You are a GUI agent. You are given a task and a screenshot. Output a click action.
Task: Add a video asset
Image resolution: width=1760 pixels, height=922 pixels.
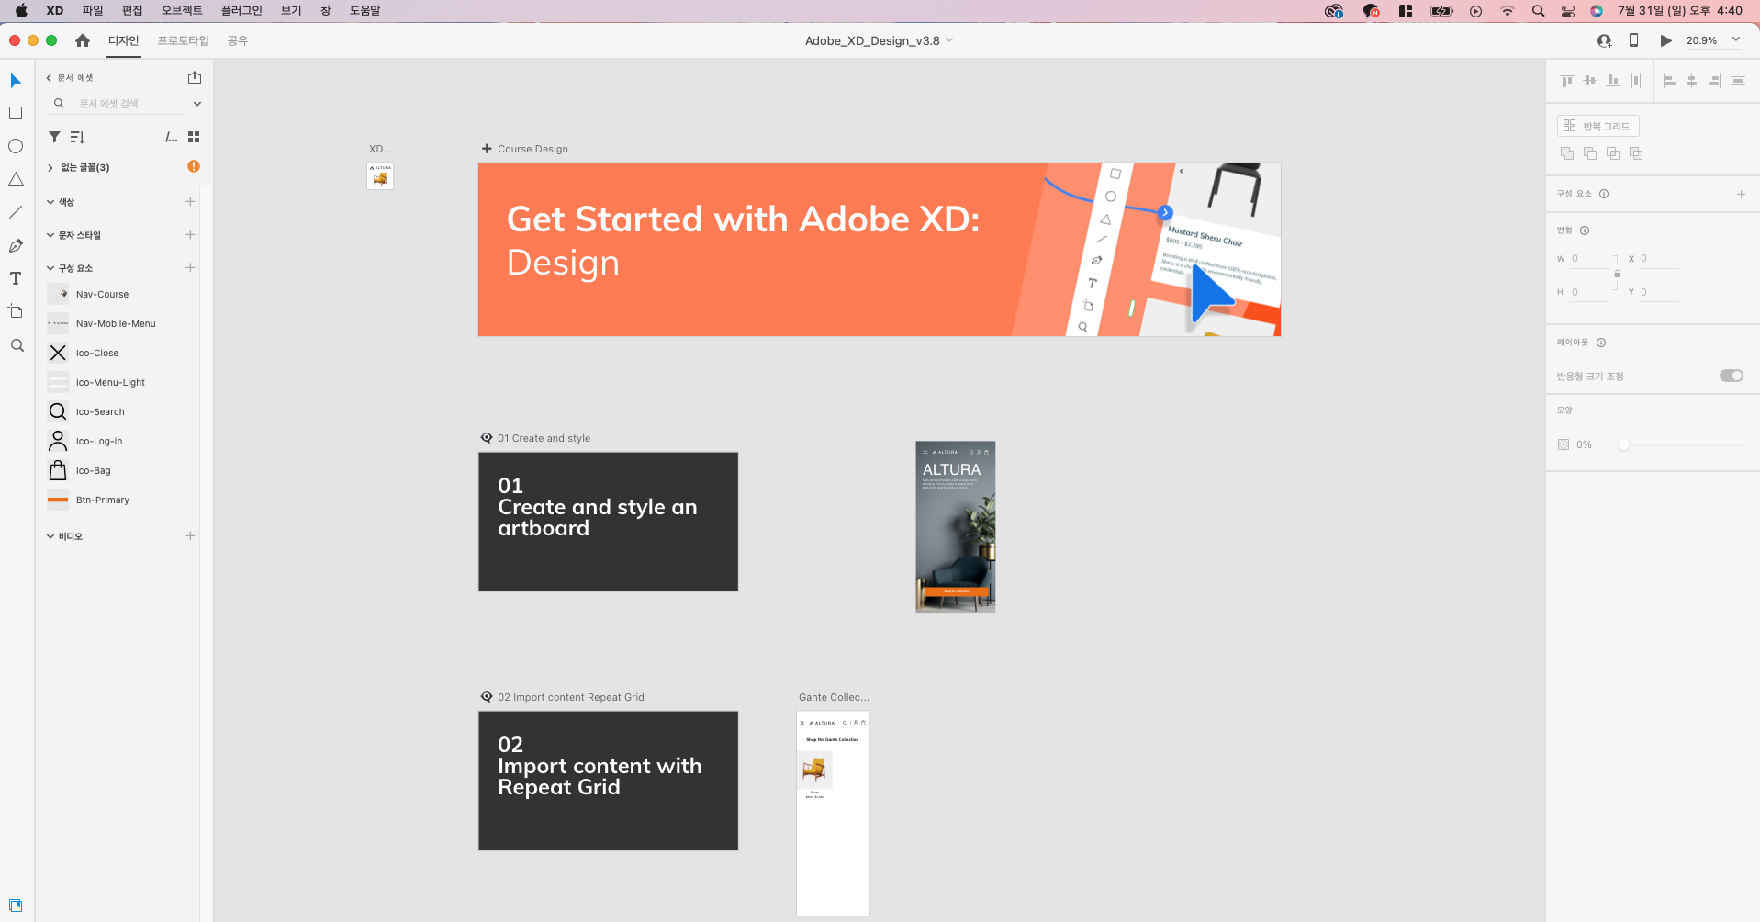coord(190,535)
